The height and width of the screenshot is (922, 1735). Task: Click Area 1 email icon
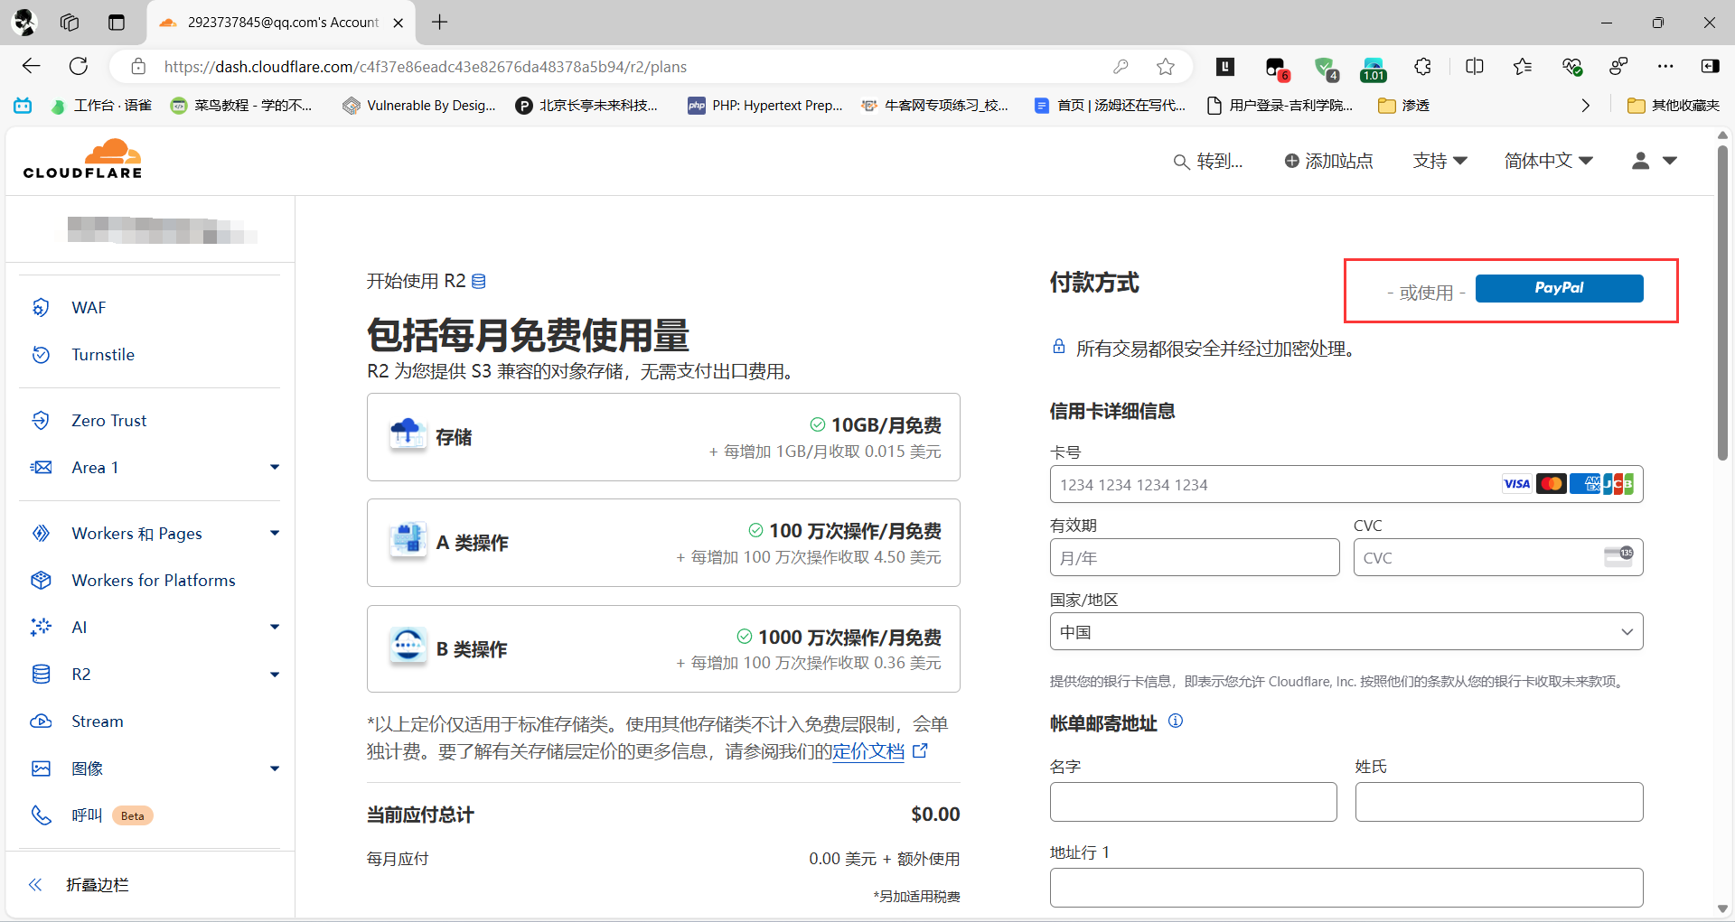pos(41,468)
